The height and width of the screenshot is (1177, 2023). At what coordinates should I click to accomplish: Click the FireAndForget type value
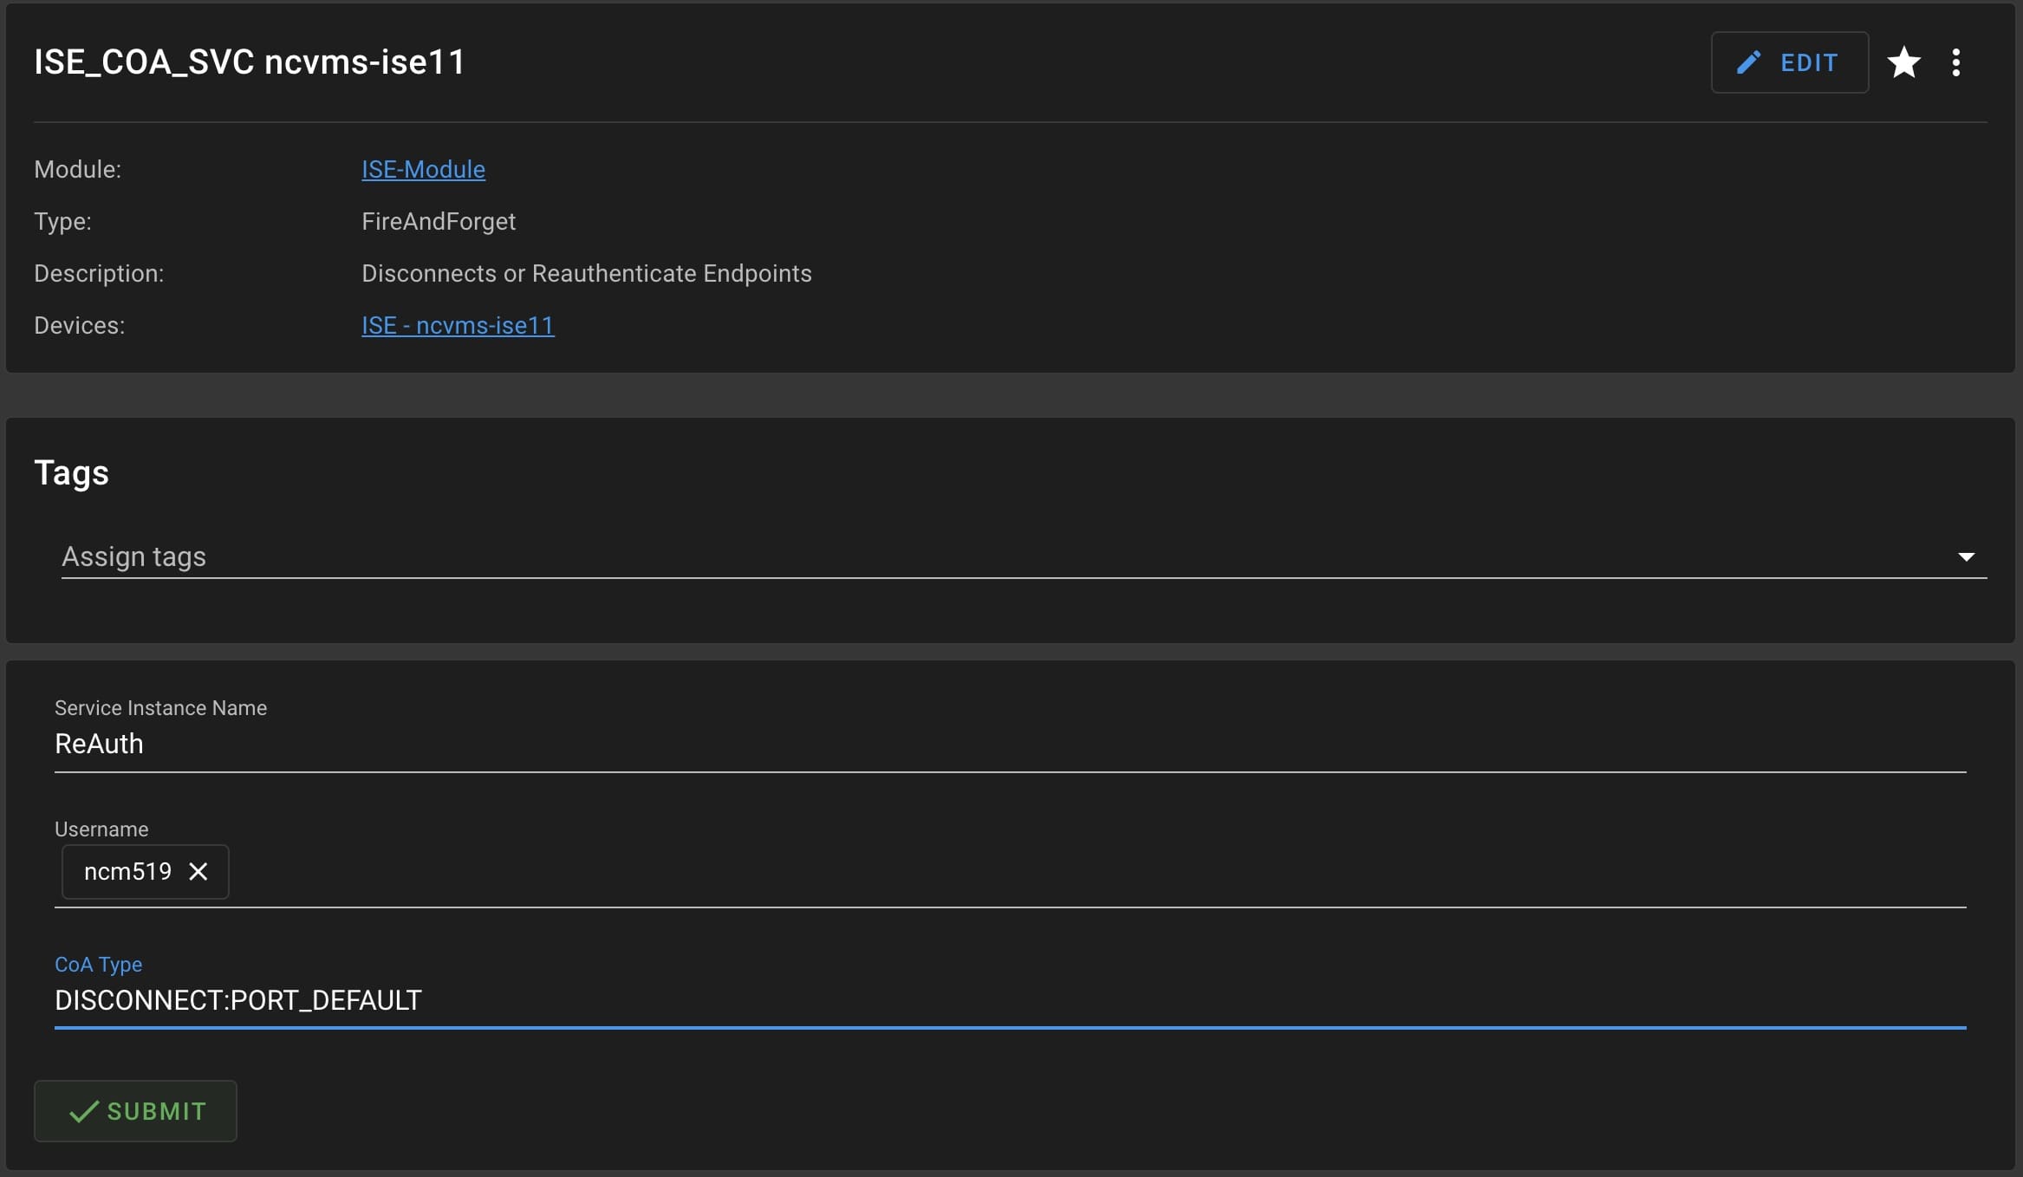[439, 221]
